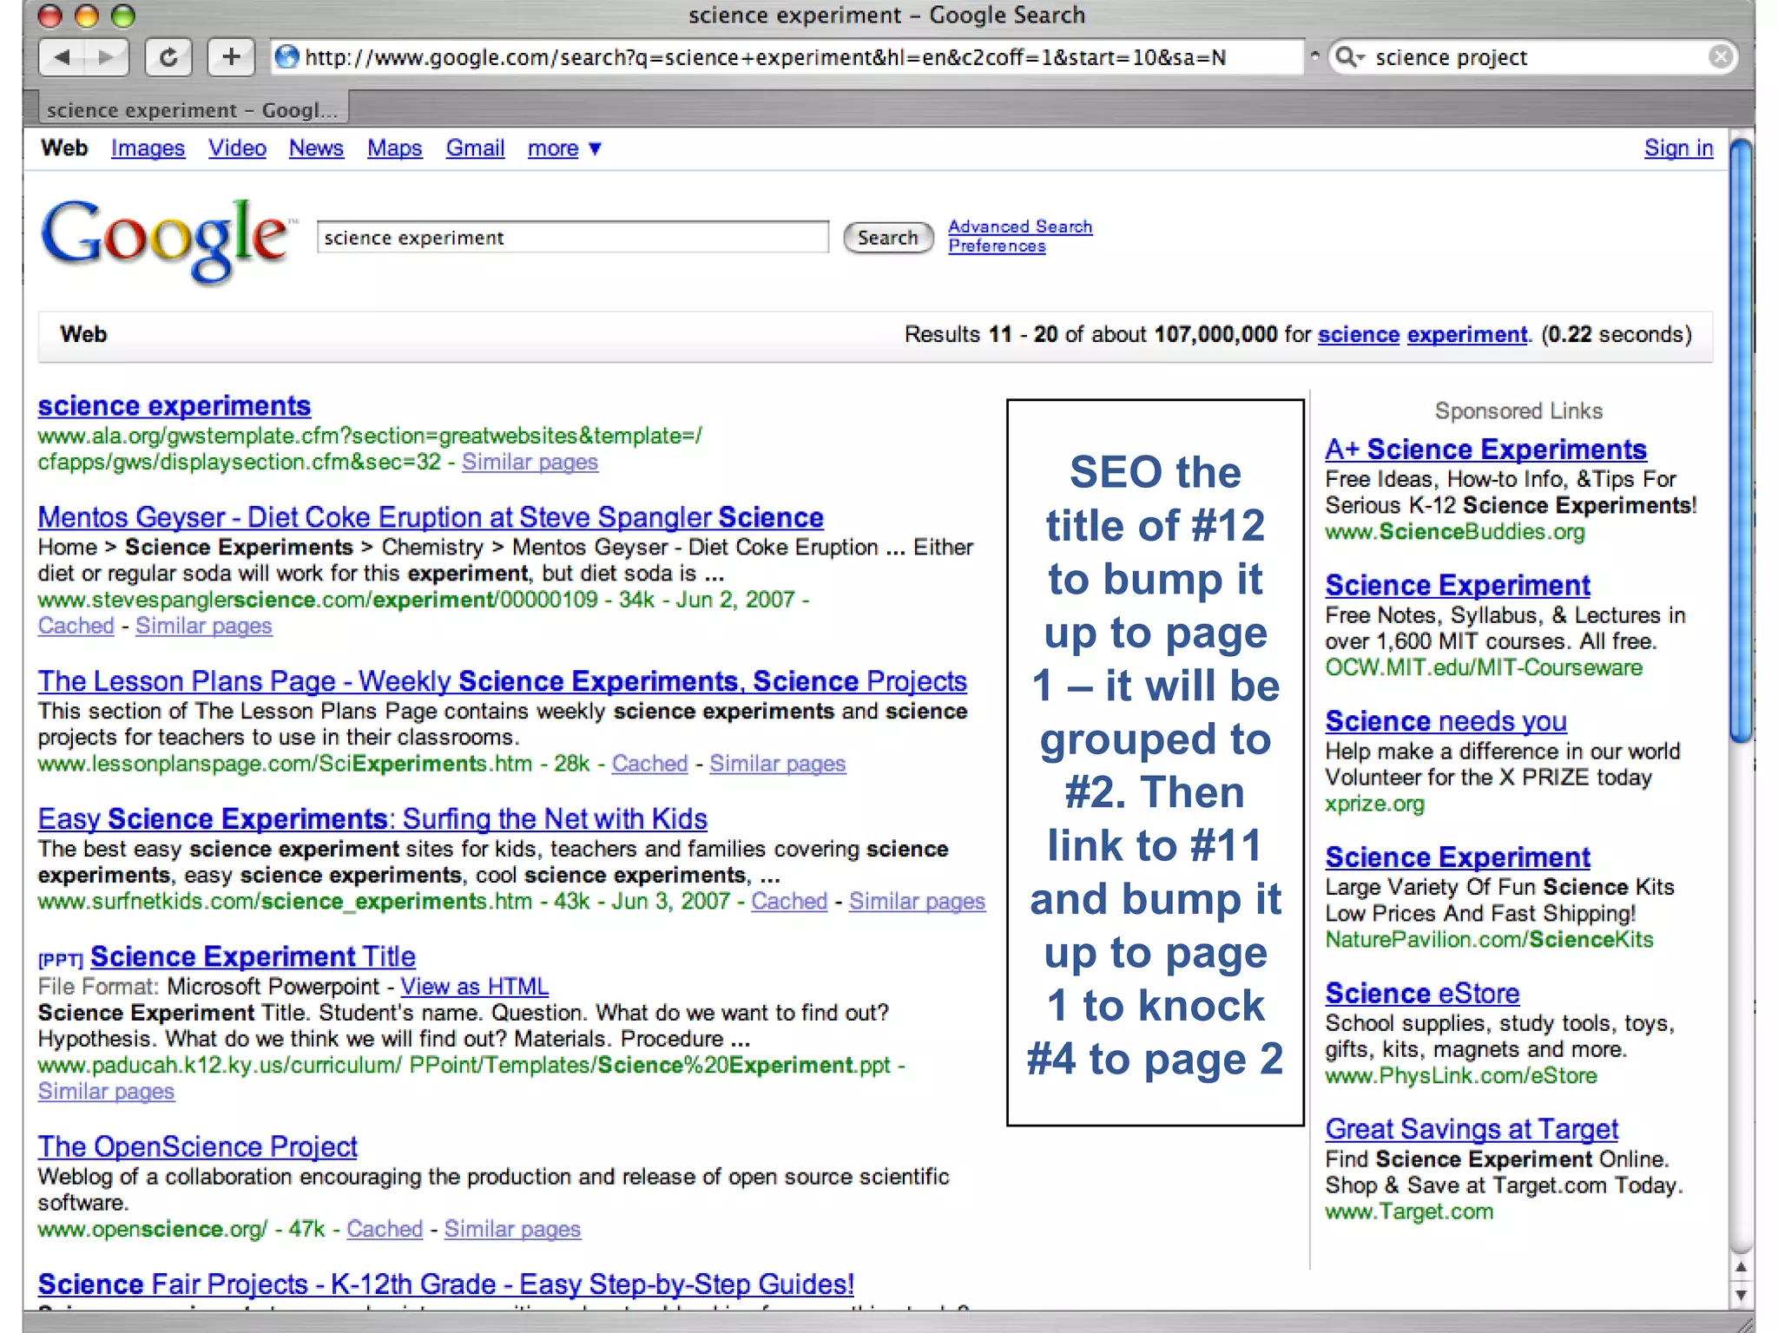Open 'Science needs you' sponsored link

point(1445,721)
